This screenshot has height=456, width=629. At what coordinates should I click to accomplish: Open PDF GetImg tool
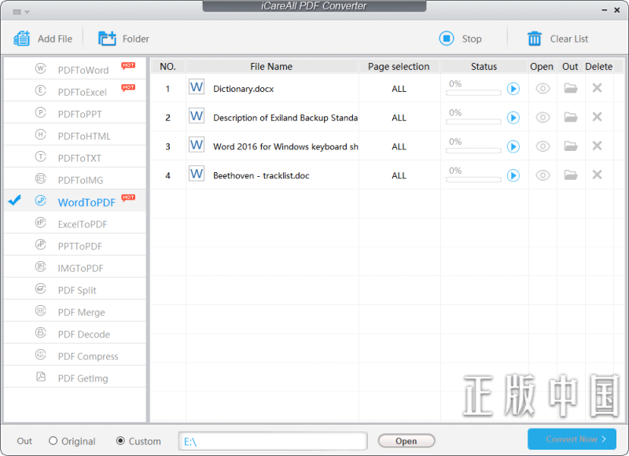pos(75,377)
